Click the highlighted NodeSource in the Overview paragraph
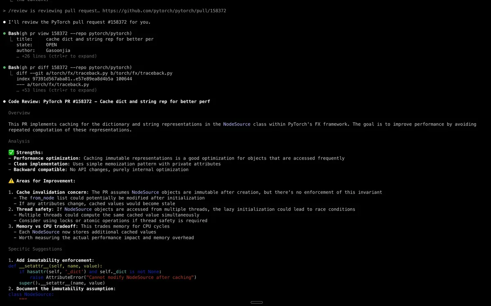 click(236, 124)
